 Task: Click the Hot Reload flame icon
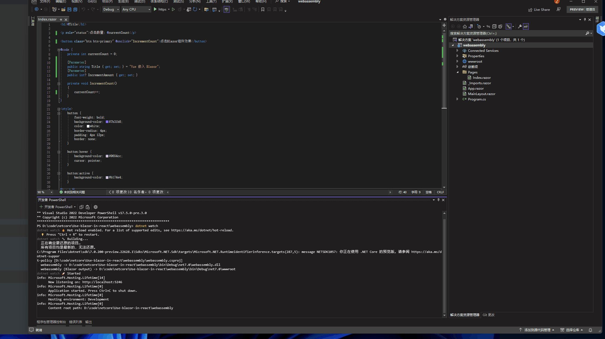pos(180,9)
